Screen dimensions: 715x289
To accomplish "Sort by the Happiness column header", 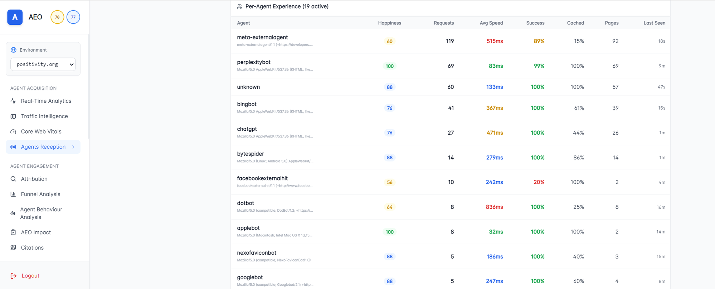I will tap(389, 23).
